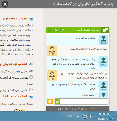Click the سامانه گفتگوی آنلاین chat title
The image size is (117, 121).
coord(87,30)
